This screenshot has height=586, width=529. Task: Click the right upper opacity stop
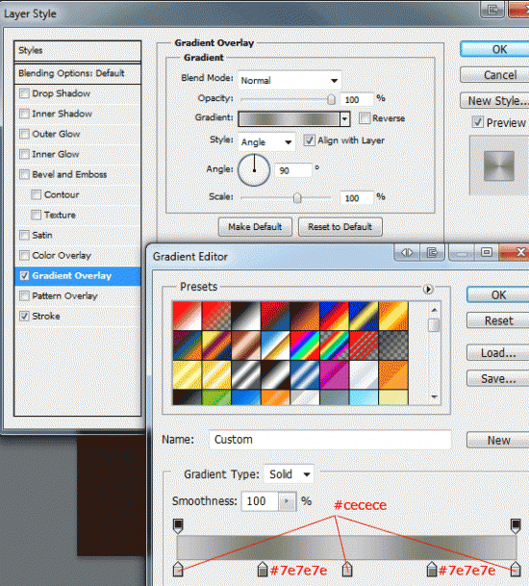pos(516,525)
